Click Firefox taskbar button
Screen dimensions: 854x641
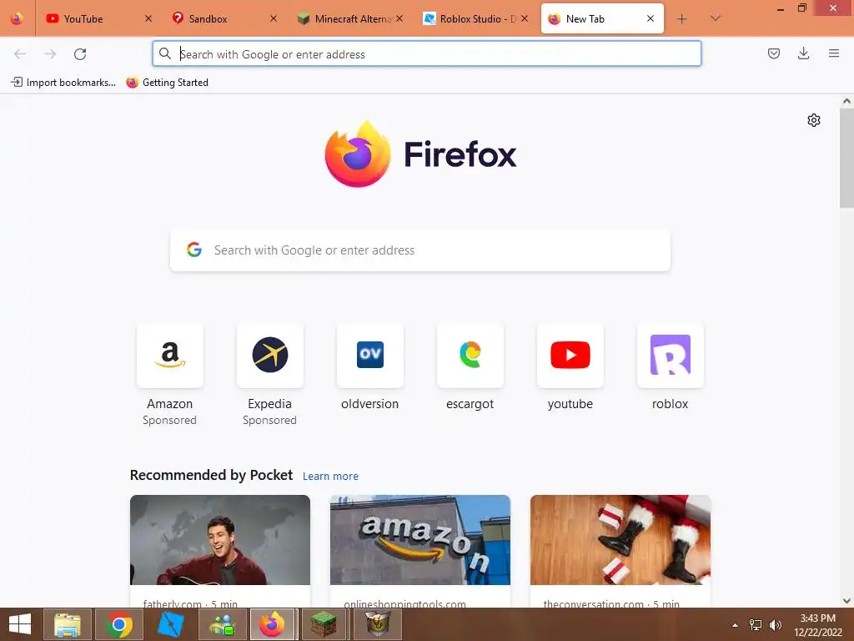(273, 624)
